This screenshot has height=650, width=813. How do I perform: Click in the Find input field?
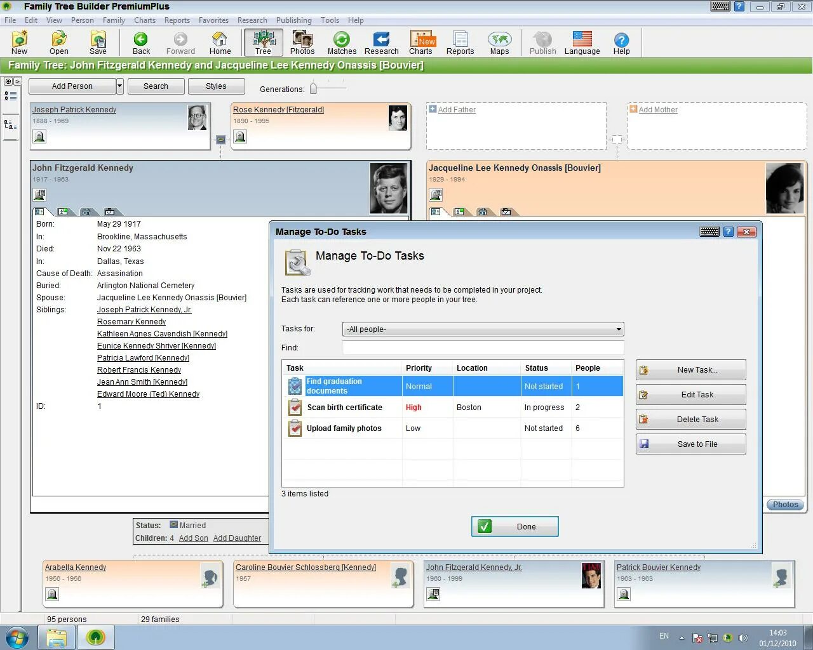[483, 347]
